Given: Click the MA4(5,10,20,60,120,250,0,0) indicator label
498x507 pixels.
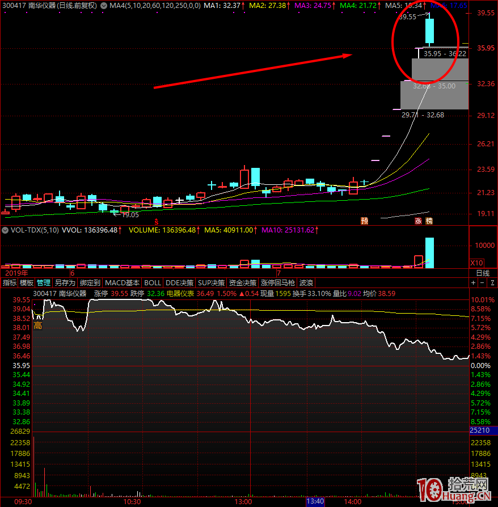Looking at the screenshot, I should point(155,6).
